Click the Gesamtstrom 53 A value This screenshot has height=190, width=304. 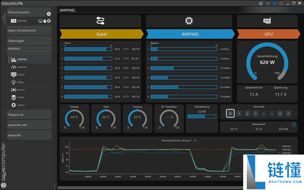click(x=254, y=95)
